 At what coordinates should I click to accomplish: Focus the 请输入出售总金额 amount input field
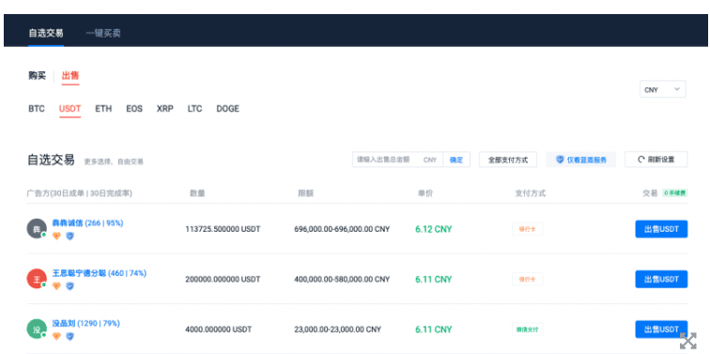point(397,160)
